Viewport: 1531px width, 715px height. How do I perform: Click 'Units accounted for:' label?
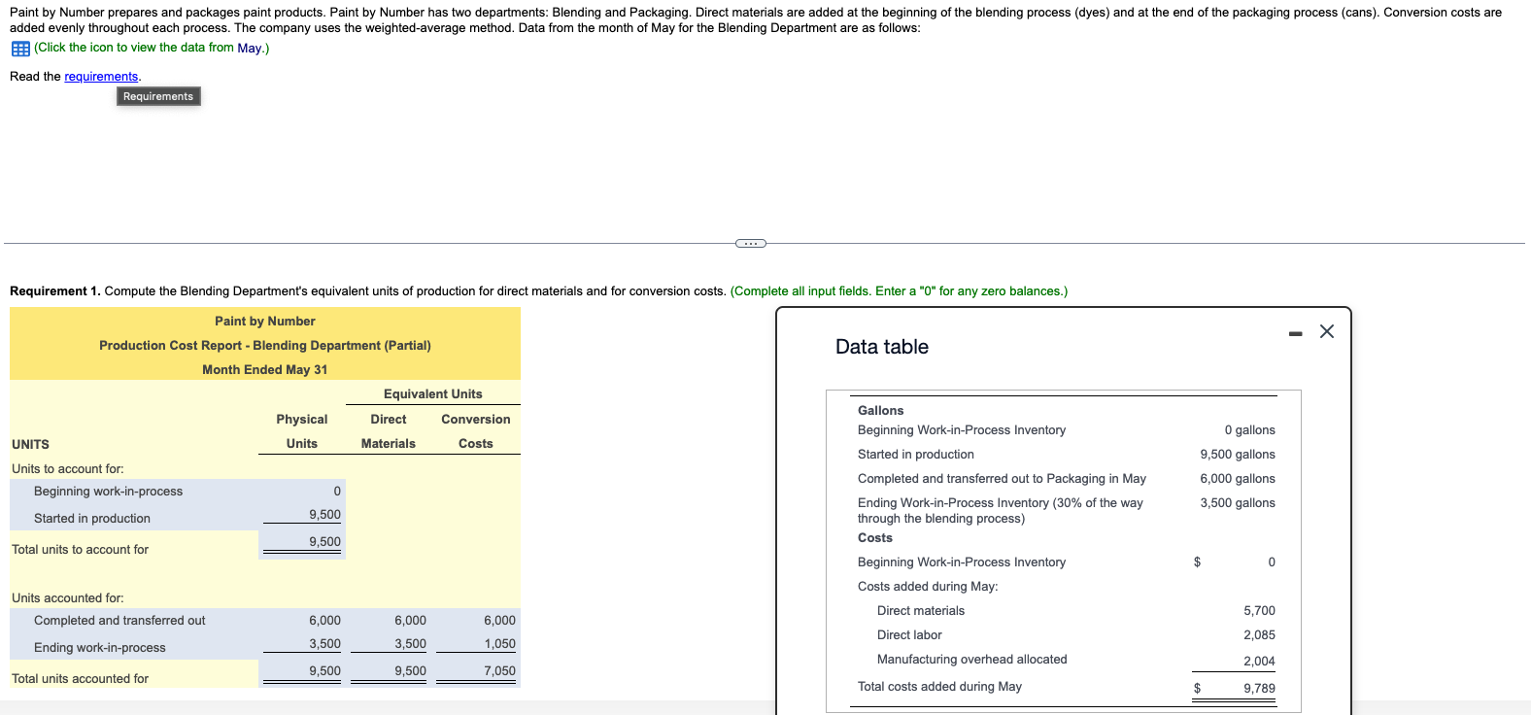coord(68,598)
